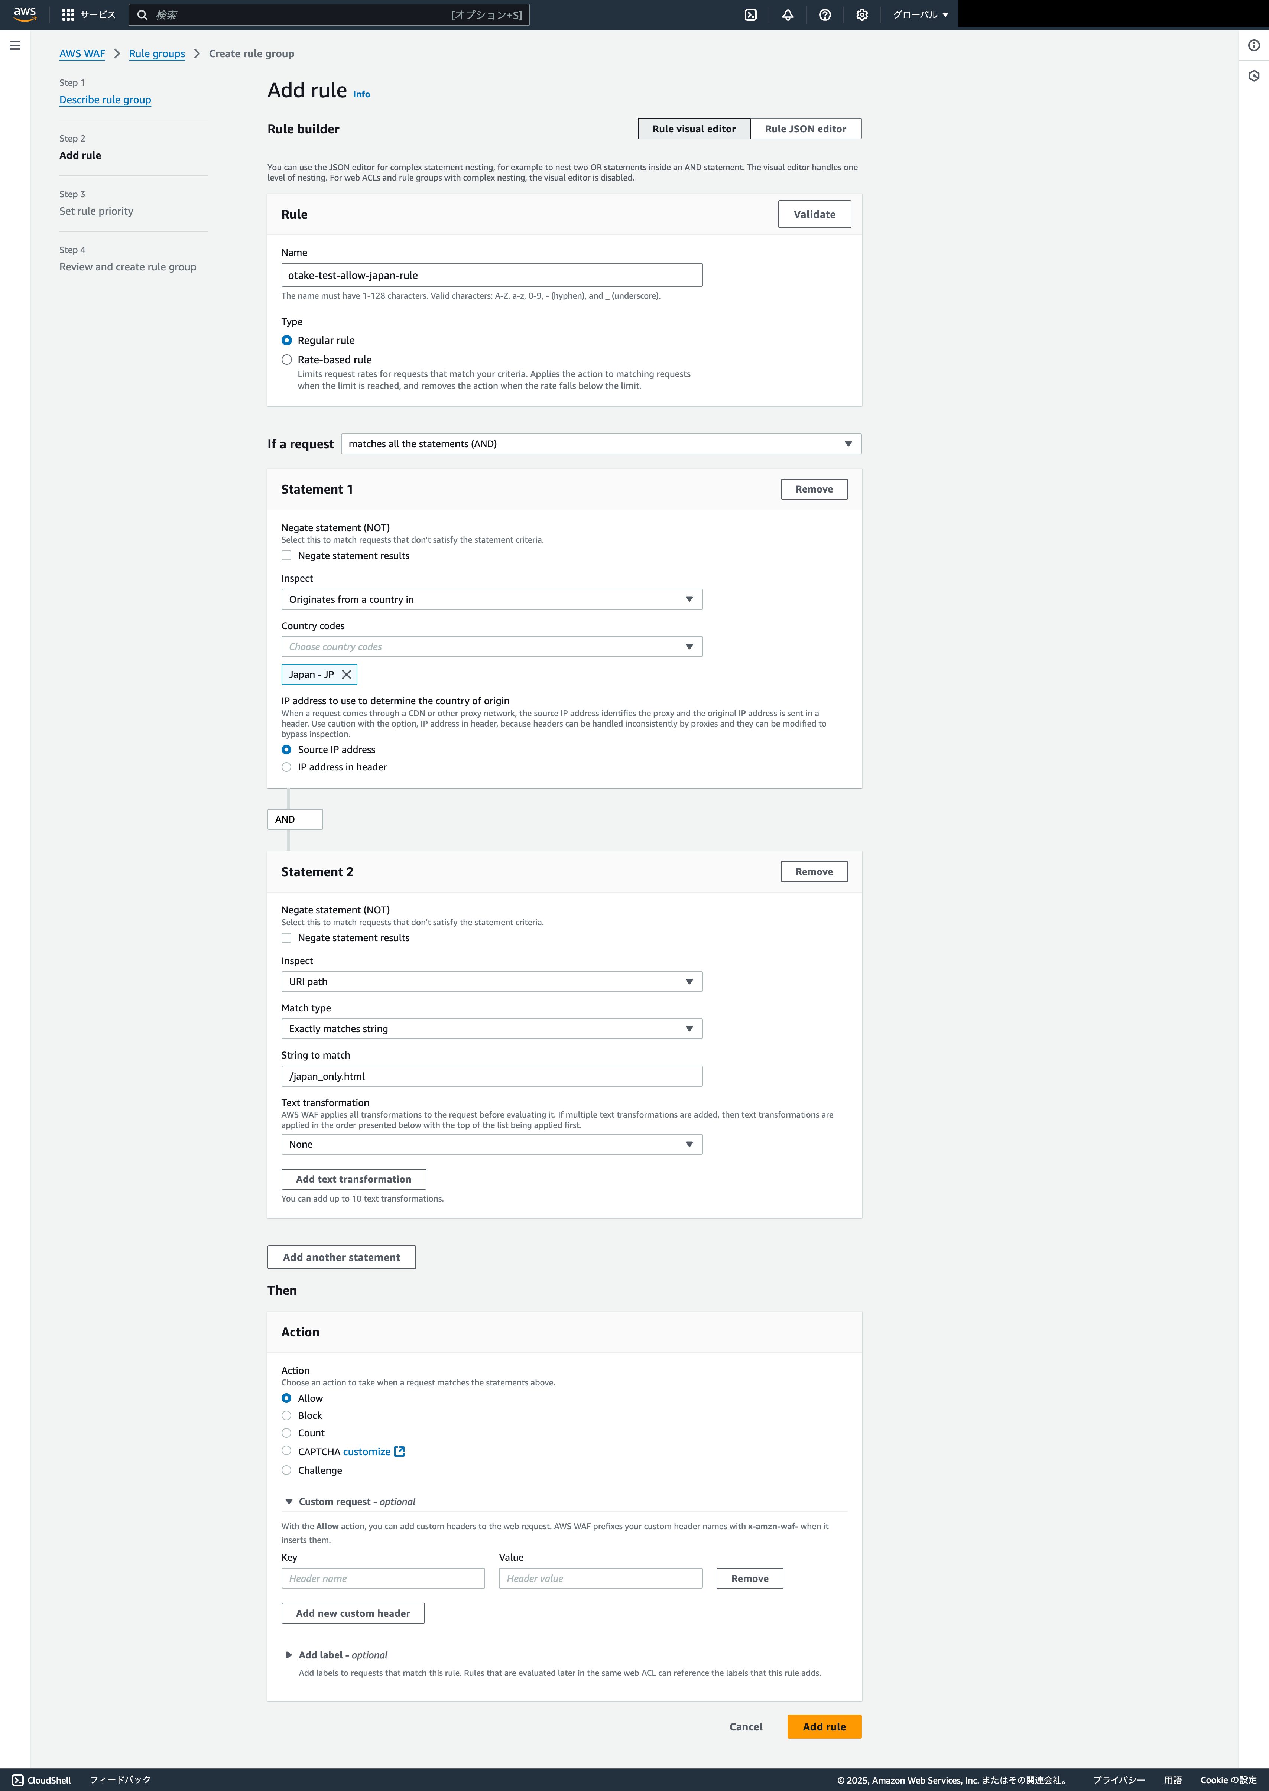Open the services grid menu
This screenshot has height=1791, width=1269.
(68, 15)
